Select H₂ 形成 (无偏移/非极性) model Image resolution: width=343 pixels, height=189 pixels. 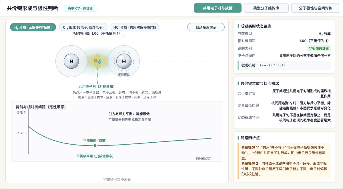33,27
